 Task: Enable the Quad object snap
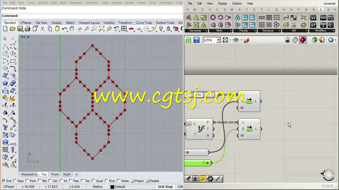tap(93, 181)
